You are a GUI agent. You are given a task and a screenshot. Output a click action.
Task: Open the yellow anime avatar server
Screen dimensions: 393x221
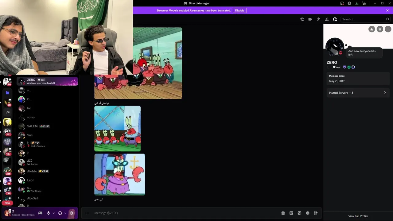(x=7, y=122)
